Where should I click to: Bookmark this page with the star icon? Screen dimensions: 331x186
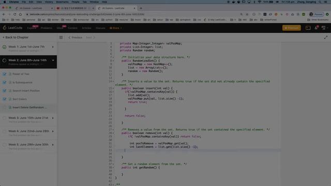click(x=247, y=14)
